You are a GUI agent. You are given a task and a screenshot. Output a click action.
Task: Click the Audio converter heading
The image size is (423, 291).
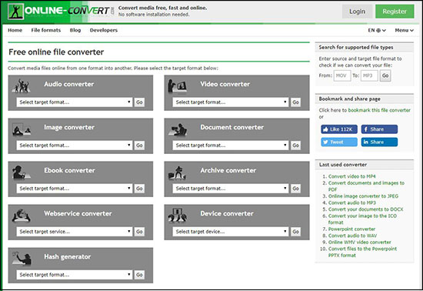[x=69, y=84]
